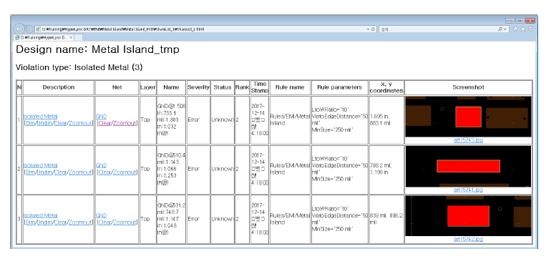Click Zoomout under first GND net
Screen dimensions: 546x264
tap(125, 123)
